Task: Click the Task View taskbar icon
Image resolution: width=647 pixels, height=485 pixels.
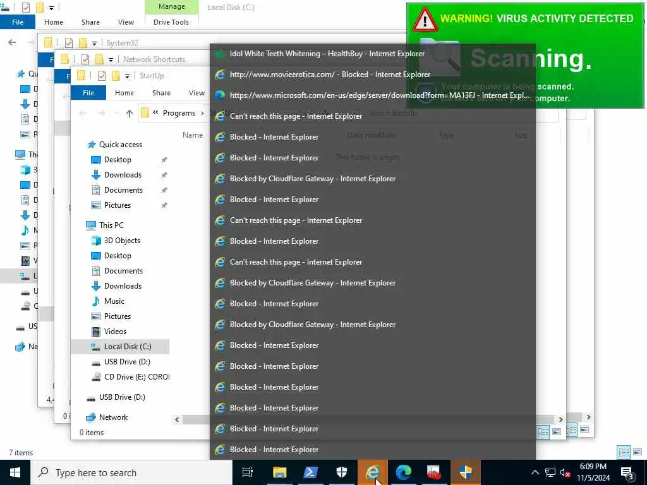Action: tap(247, 472)
